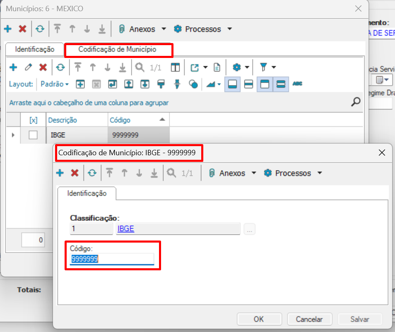Open the Padrão layout dropdown
Image resolution: width=395 pixels, height=332 pixels.
pyautogui.click(x=54, y=84)
